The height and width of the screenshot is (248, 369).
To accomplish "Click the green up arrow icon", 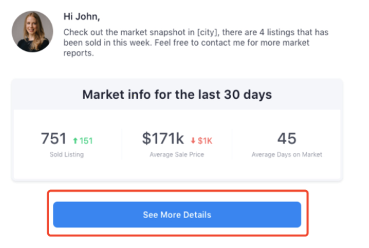I will [75, 140].
